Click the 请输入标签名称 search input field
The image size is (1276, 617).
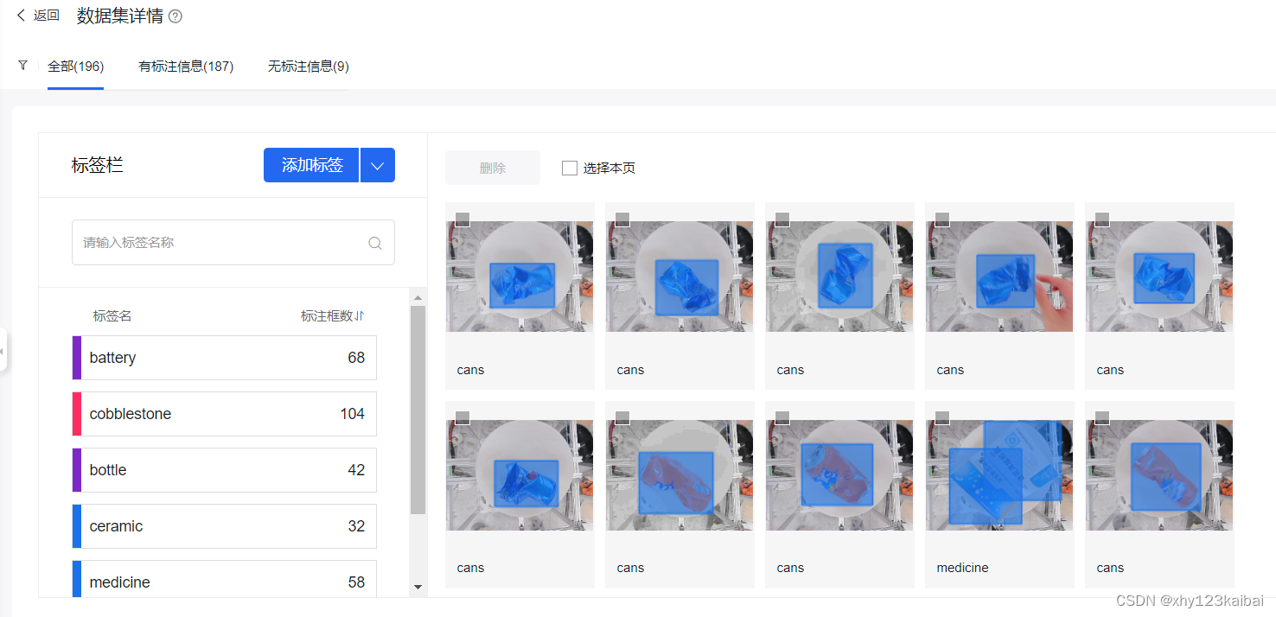coord(233,243)
